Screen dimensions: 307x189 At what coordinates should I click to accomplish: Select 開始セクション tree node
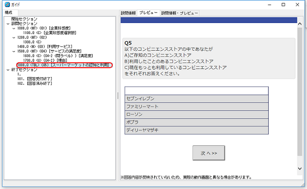[x=24, y=19]
